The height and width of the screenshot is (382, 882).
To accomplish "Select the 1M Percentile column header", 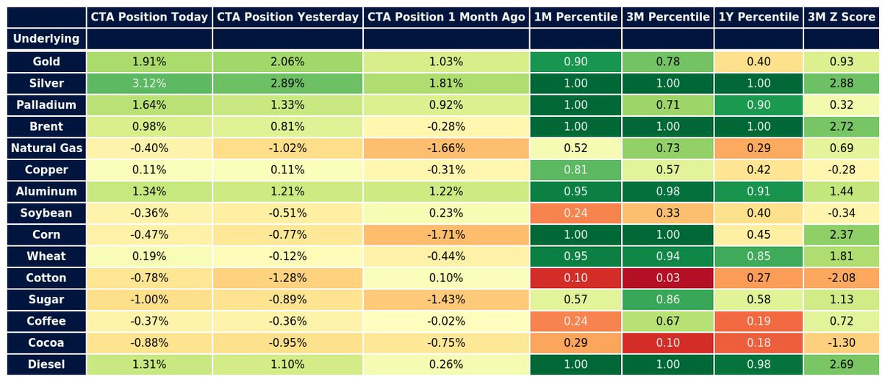I will point(576,17).
